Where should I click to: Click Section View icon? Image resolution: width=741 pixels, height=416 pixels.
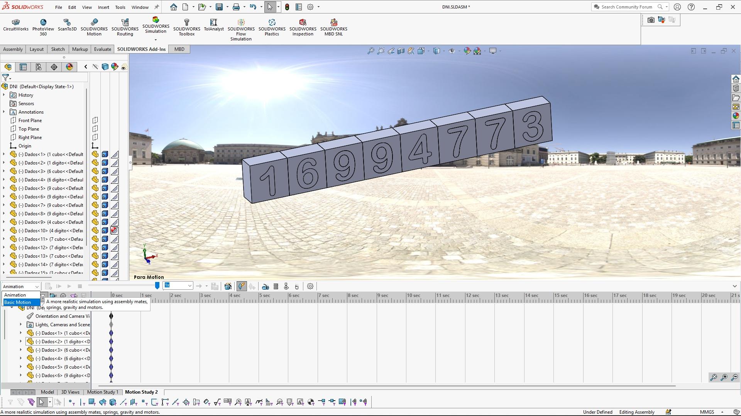click(401, 51)
